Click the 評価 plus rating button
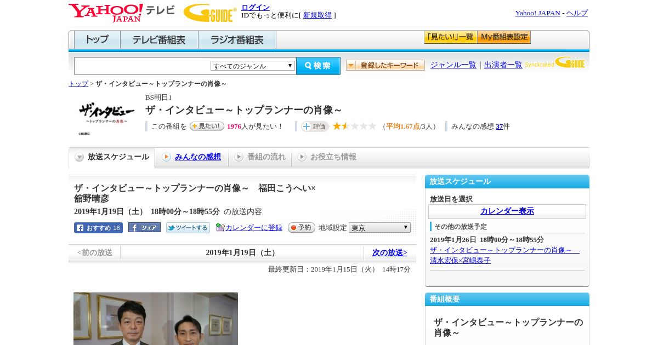This screenshot has width=658, height=345. pyautogui.click(x=315, y=127)
